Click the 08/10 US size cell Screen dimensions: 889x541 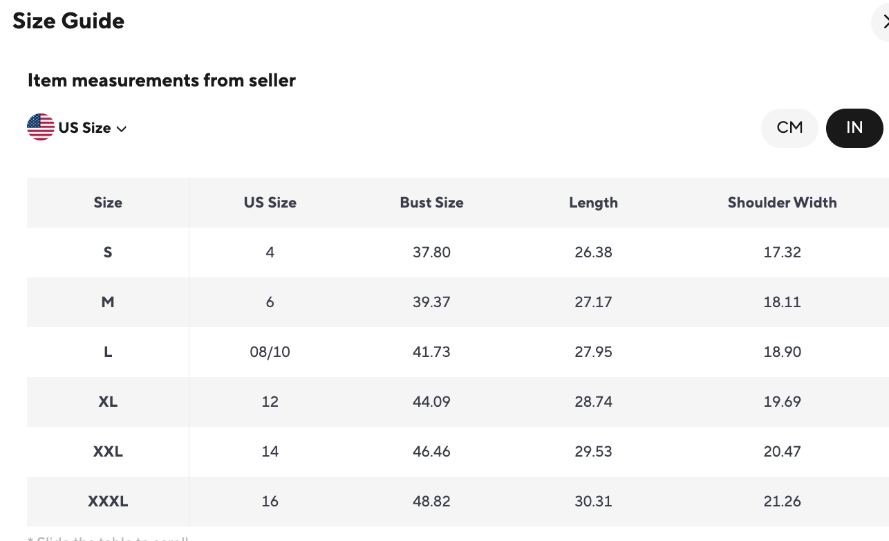point(270,352)
